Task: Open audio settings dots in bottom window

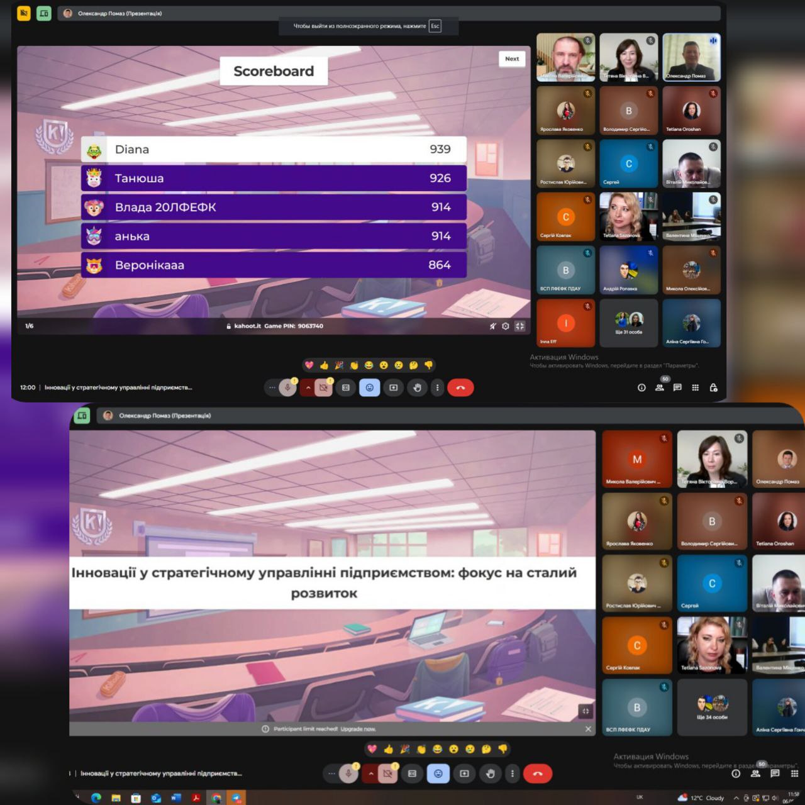Action: pos(331,774)
